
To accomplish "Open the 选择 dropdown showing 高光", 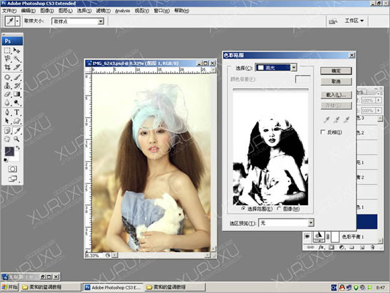I will tap(276, 67).
